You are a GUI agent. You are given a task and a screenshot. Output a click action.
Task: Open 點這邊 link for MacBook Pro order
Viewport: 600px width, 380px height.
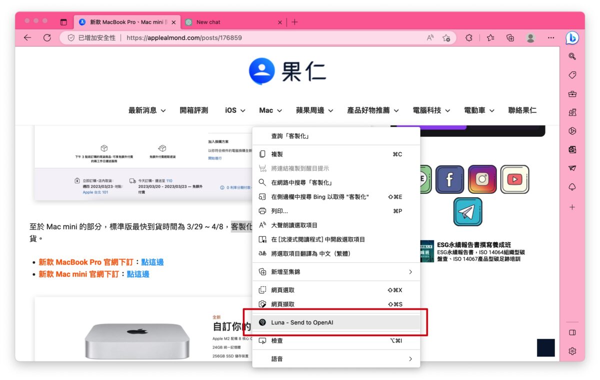tap(152, 262)
